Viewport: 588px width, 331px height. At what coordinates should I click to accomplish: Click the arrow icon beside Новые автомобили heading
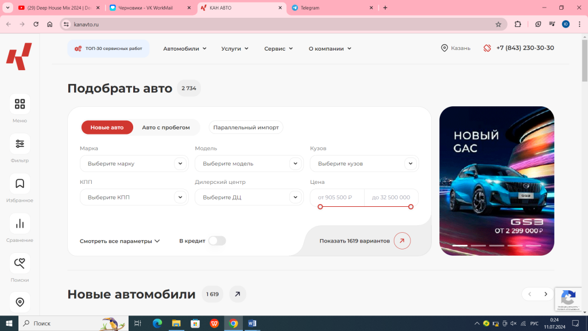click(237, 294)
